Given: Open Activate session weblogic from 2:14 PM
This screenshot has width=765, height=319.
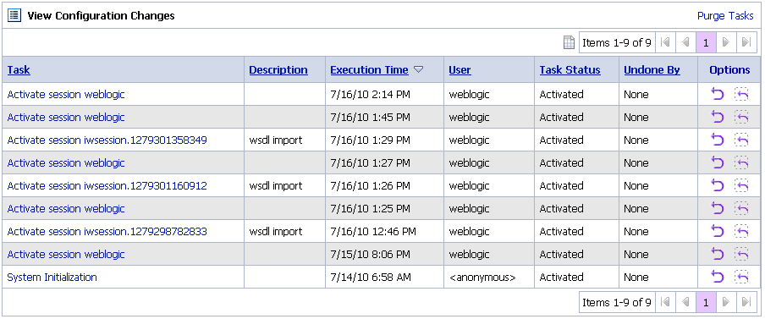Looking at the screenshot, I should pyautogui.click(x=66, y=94).
